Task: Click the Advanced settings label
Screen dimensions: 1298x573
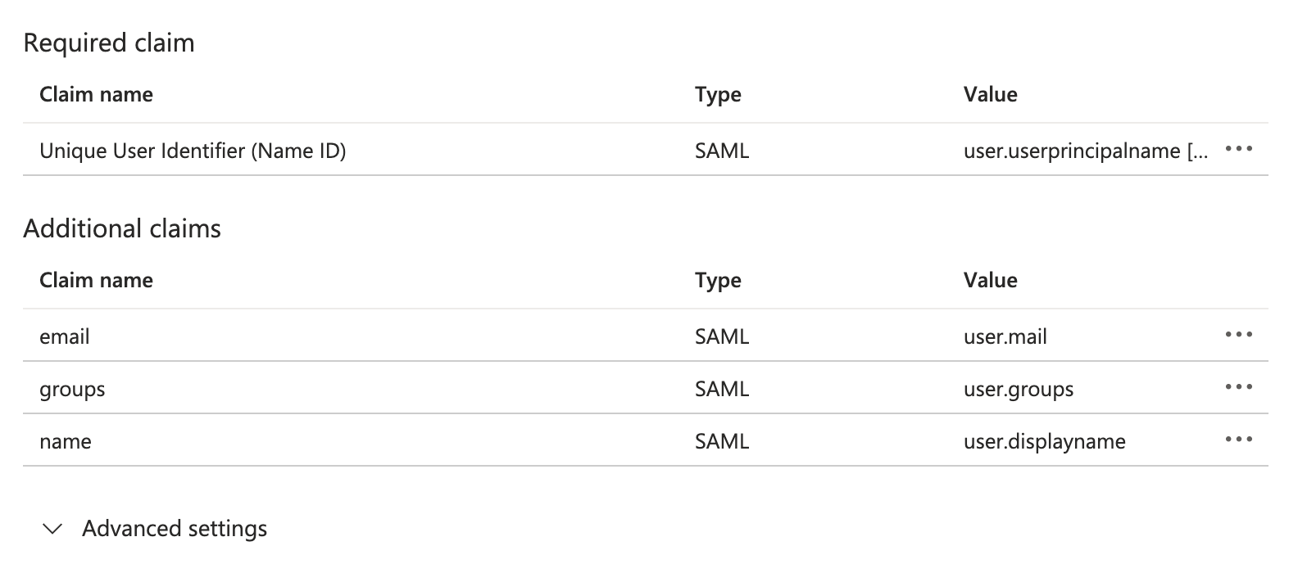Action: coord(175,529)
